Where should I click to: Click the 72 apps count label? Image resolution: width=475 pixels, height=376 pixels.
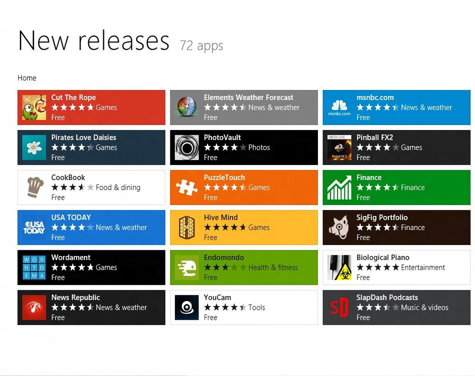pos(202,45)
